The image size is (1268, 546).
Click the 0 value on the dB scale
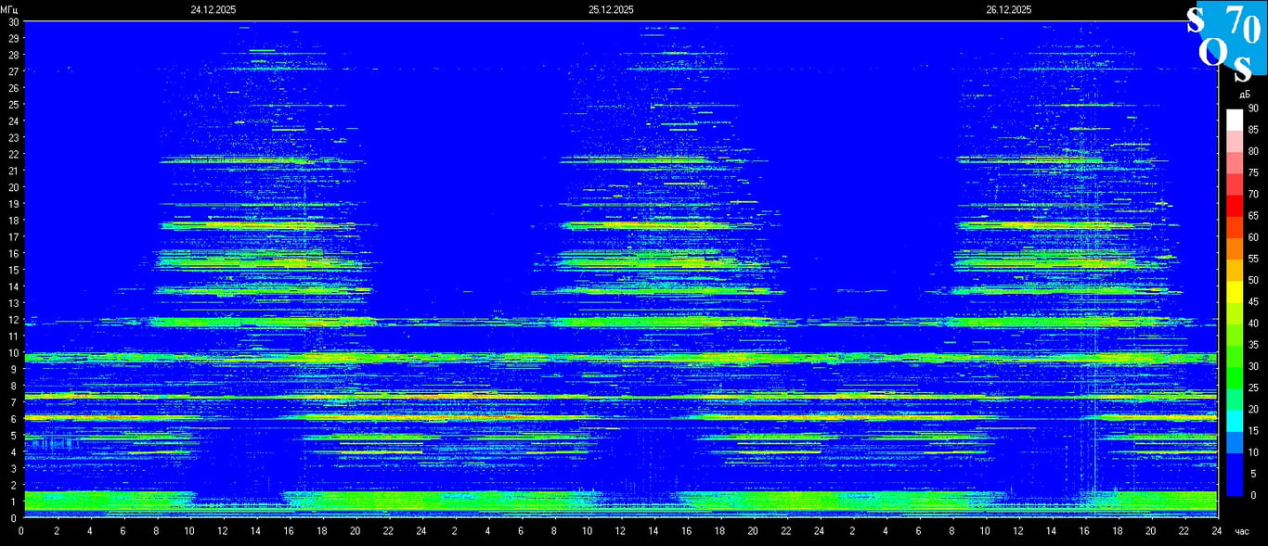pos(1253,495)
